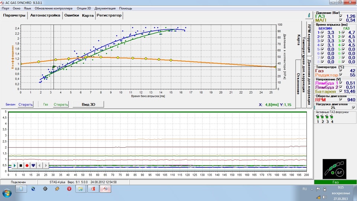Click the yellow map point near 8 ms
Image resolution: width=357 pixels, height=201 pixels.
coord(101,57)
